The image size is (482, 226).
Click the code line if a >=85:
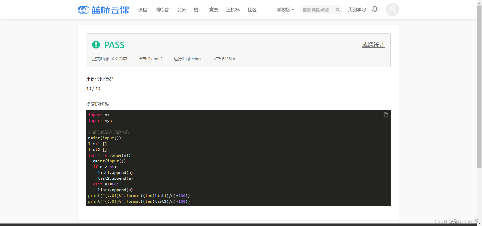[105, 167]
